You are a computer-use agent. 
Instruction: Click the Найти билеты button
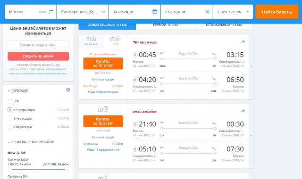pyautogui.click(x=277, y=12)
